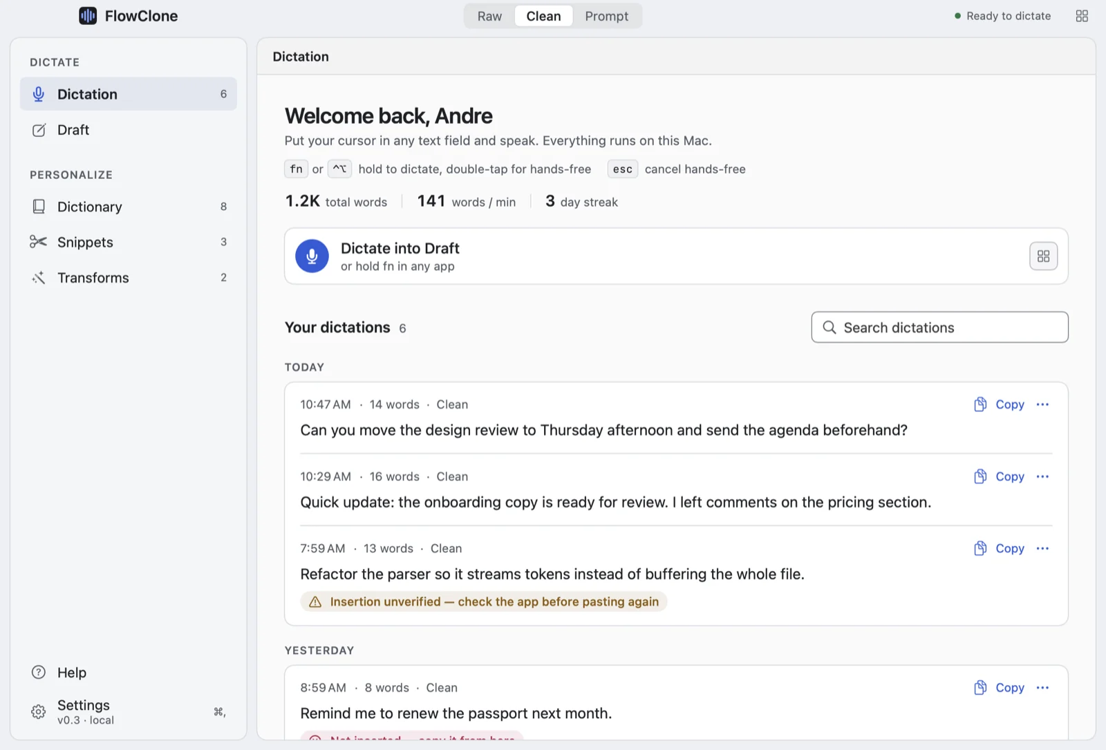
Task: Open more options for the 10:47 AM dictation
Action: pos(1042,404)
